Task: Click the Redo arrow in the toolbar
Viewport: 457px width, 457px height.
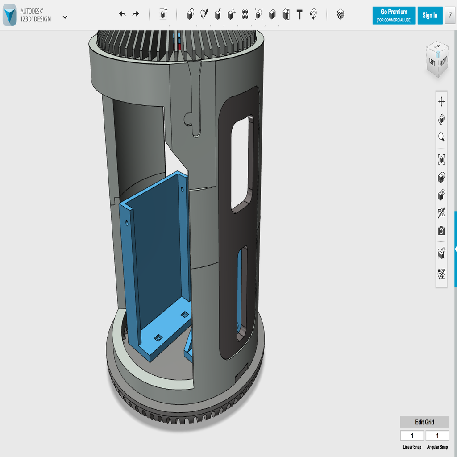Action: 136,14
